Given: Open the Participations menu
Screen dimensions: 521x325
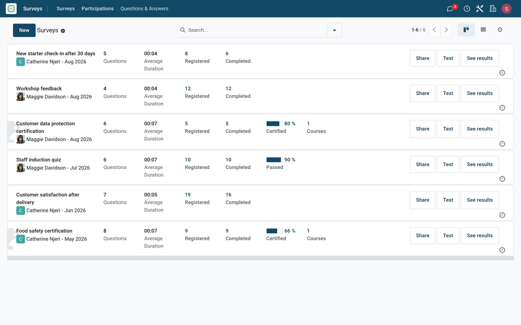Looking at the screenshot, I should coord(97,9).
